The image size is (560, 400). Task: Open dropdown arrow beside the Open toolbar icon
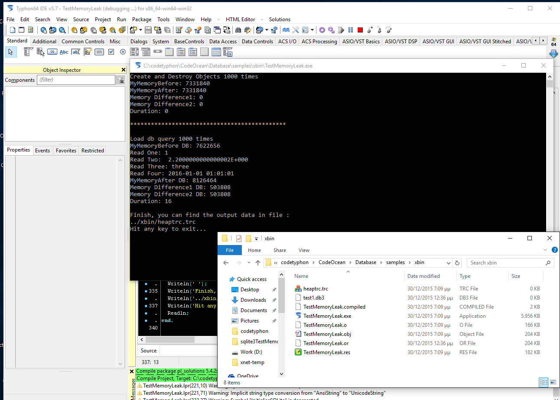[x=140, y=30]
